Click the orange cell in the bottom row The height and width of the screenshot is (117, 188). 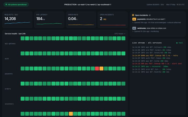coord(71,114)
